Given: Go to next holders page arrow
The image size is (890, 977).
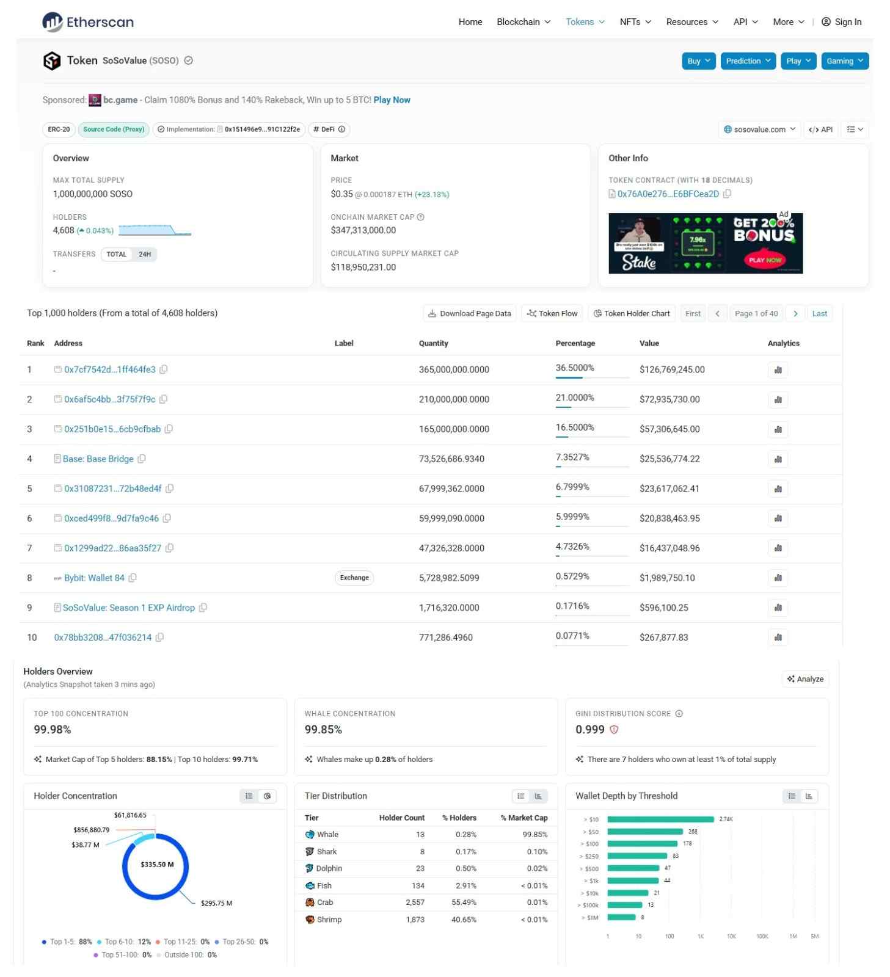Looking at the screenshot, I should (x=795, y=313).
